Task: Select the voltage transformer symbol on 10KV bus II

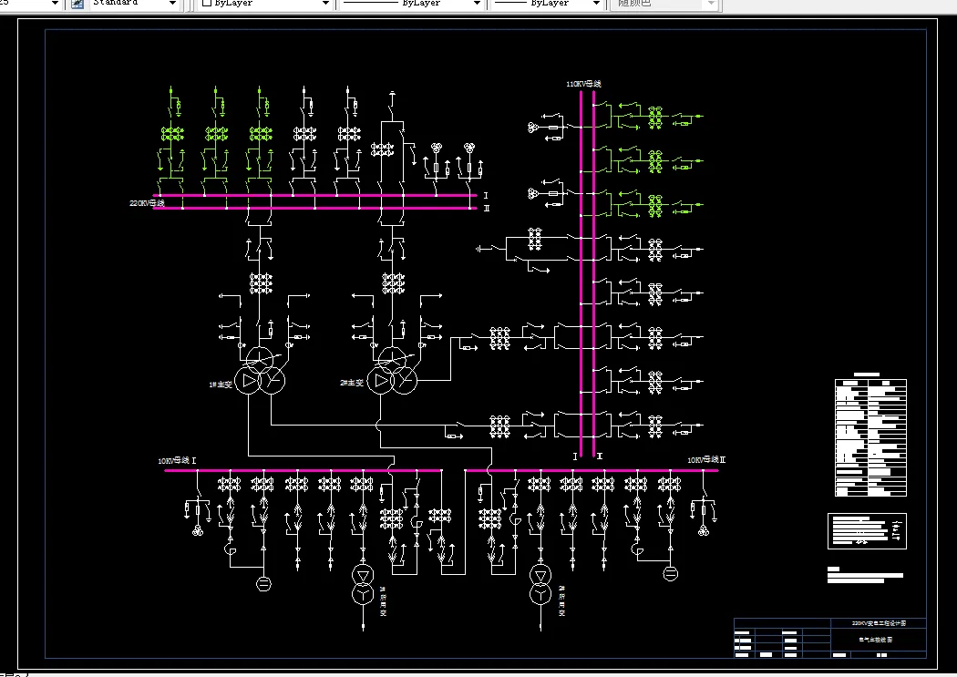Action: [704, 531]
